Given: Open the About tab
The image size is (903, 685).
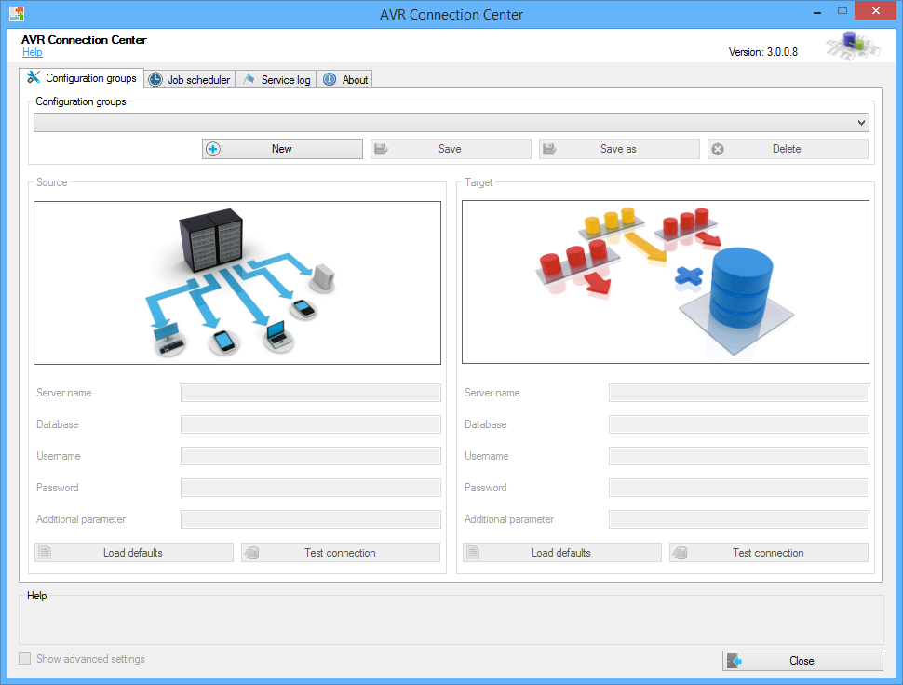Looking at the screenshot, I should [x=345, y=79].
